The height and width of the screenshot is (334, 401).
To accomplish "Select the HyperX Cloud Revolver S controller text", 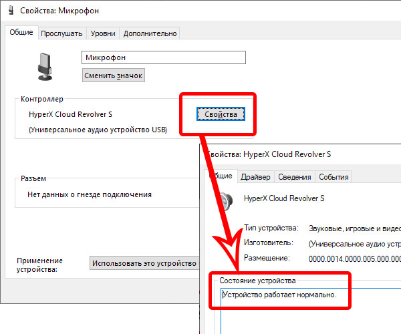I will 70,114.
